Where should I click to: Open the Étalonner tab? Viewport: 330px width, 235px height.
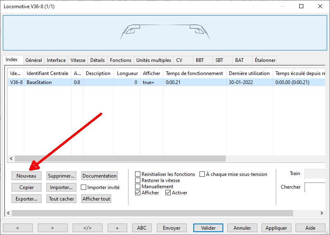pyautogui.click(x=265, y=60)
